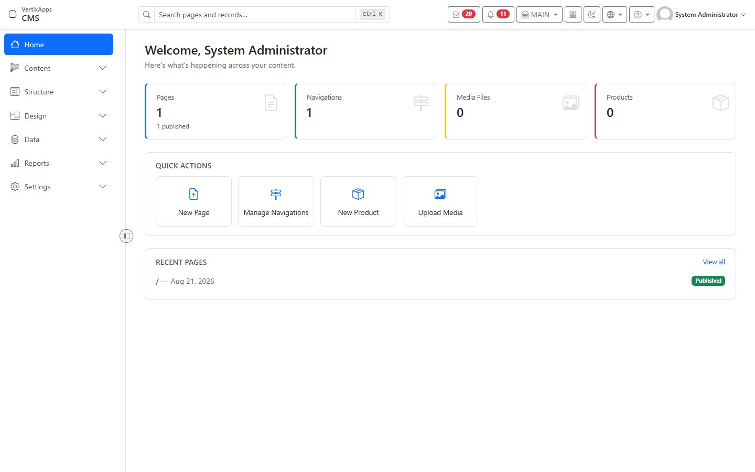755x472 pixels.
Task: Select Home in the sidebar
Action: tap(59, 45)
